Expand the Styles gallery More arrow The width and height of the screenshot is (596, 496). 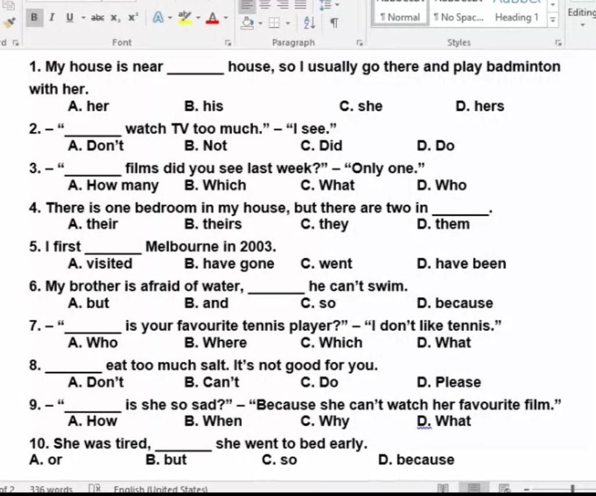(x=553, y=19)
